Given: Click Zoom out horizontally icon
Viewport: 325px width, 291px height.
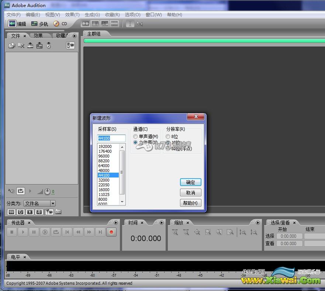Looking at the screenshot, I should point(186,232).
